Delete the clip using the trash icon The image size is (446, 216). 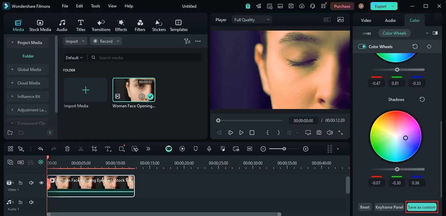pos(67,148)
